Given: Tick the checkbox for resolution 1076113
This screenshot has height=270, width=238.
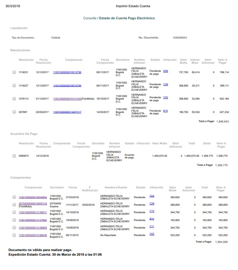Looking at the screenshot, I should pyautogui.click(x=14, y=99).
